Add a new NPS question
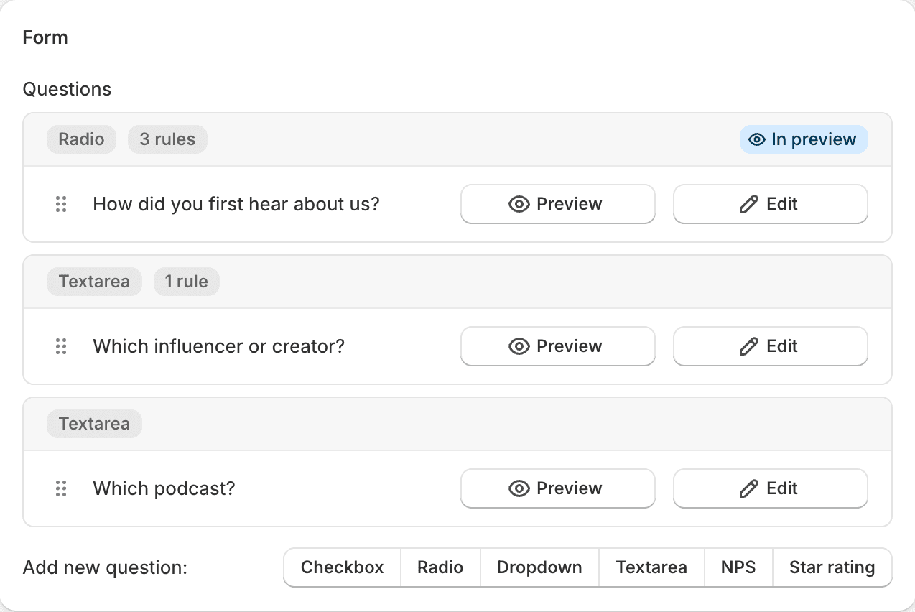Screen dimensions: 915x612 pyautogui.click(x=738, y=567)
